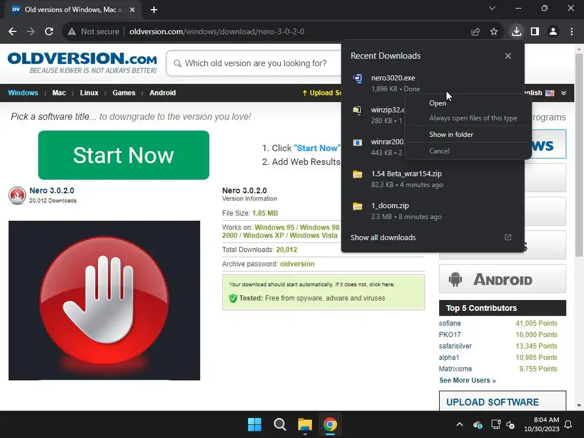Click the Nero flame icon
Viewport: 584px width, 438px height.
(x=17, y=195)
